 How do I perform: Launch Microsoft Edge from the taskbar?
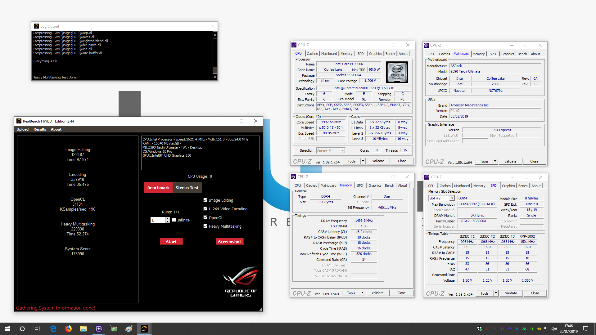53,329
